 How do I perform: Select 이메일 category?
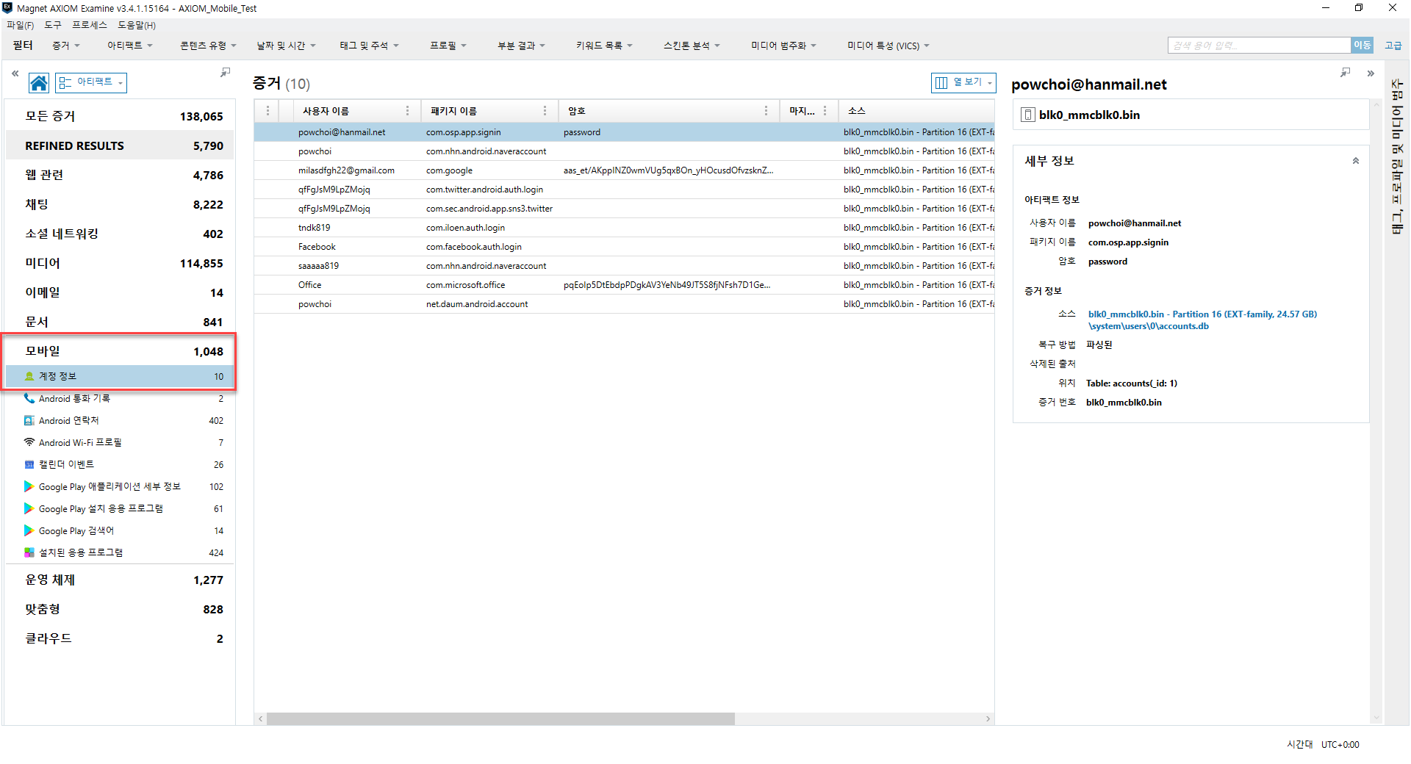(120, 292)
